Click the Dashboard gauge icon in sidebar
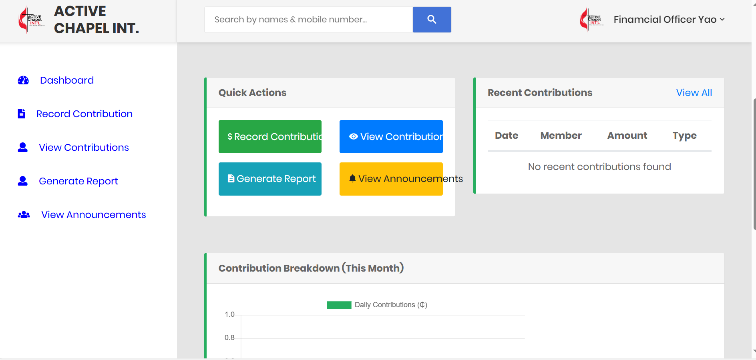Screen dimensions: 756x360 click(23, 80)
